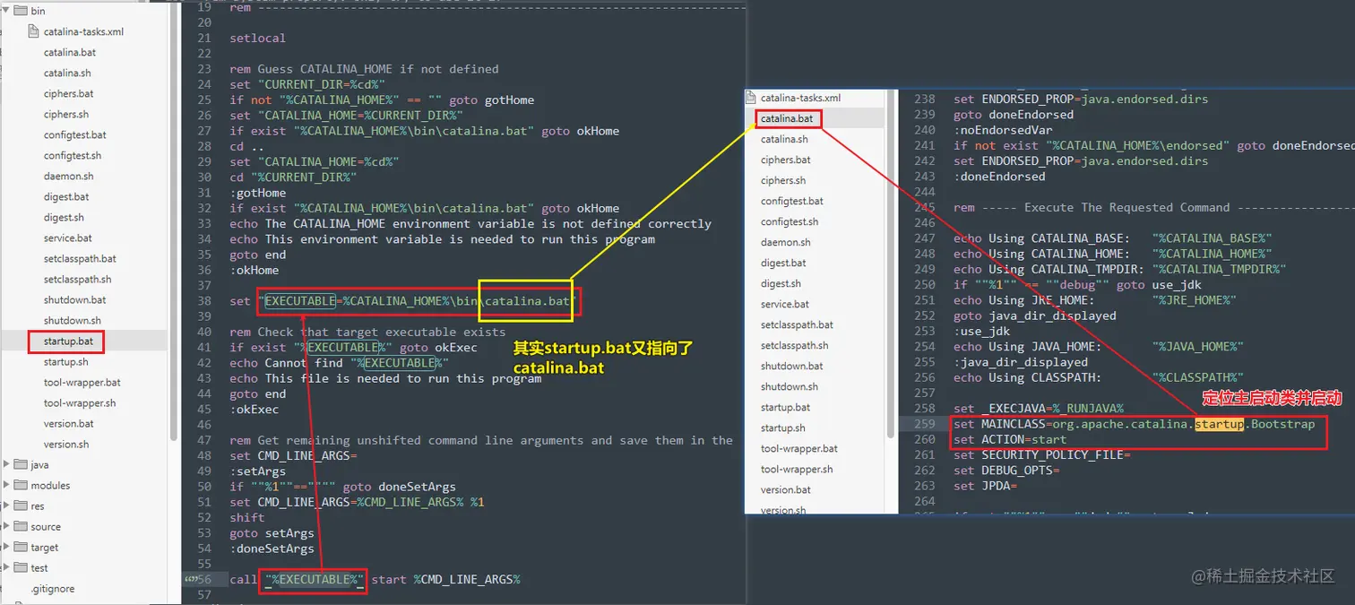Click the 'setlocal' code on line 21

point(257,38)
